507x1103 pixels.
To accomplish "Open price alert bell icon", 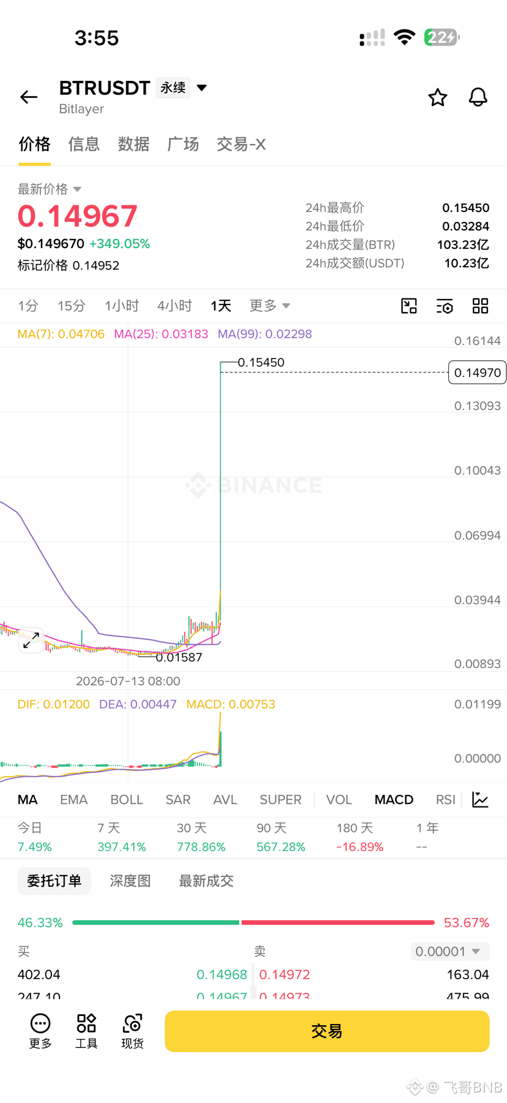I will (478, 97).
